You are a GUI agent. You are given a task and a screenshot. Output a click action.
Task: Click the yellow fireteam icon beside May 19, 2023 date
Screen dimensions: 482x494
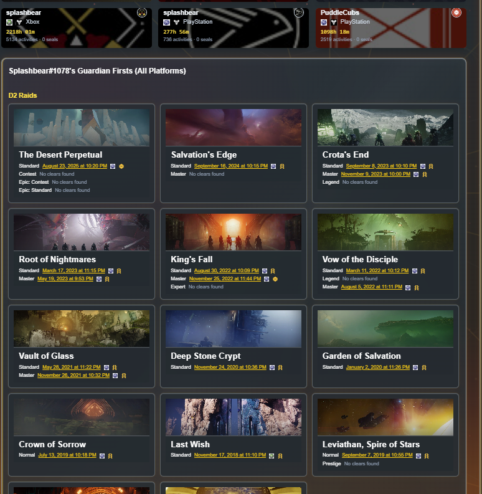tap(107, 279)
